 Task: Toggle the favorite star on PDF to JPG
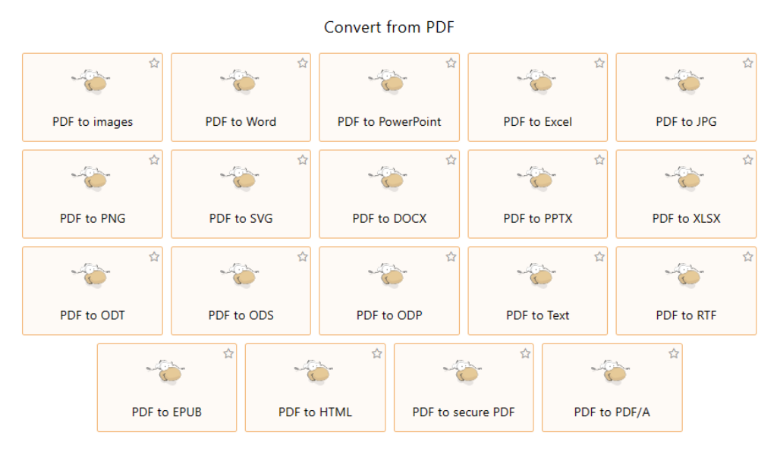(747, 64)
